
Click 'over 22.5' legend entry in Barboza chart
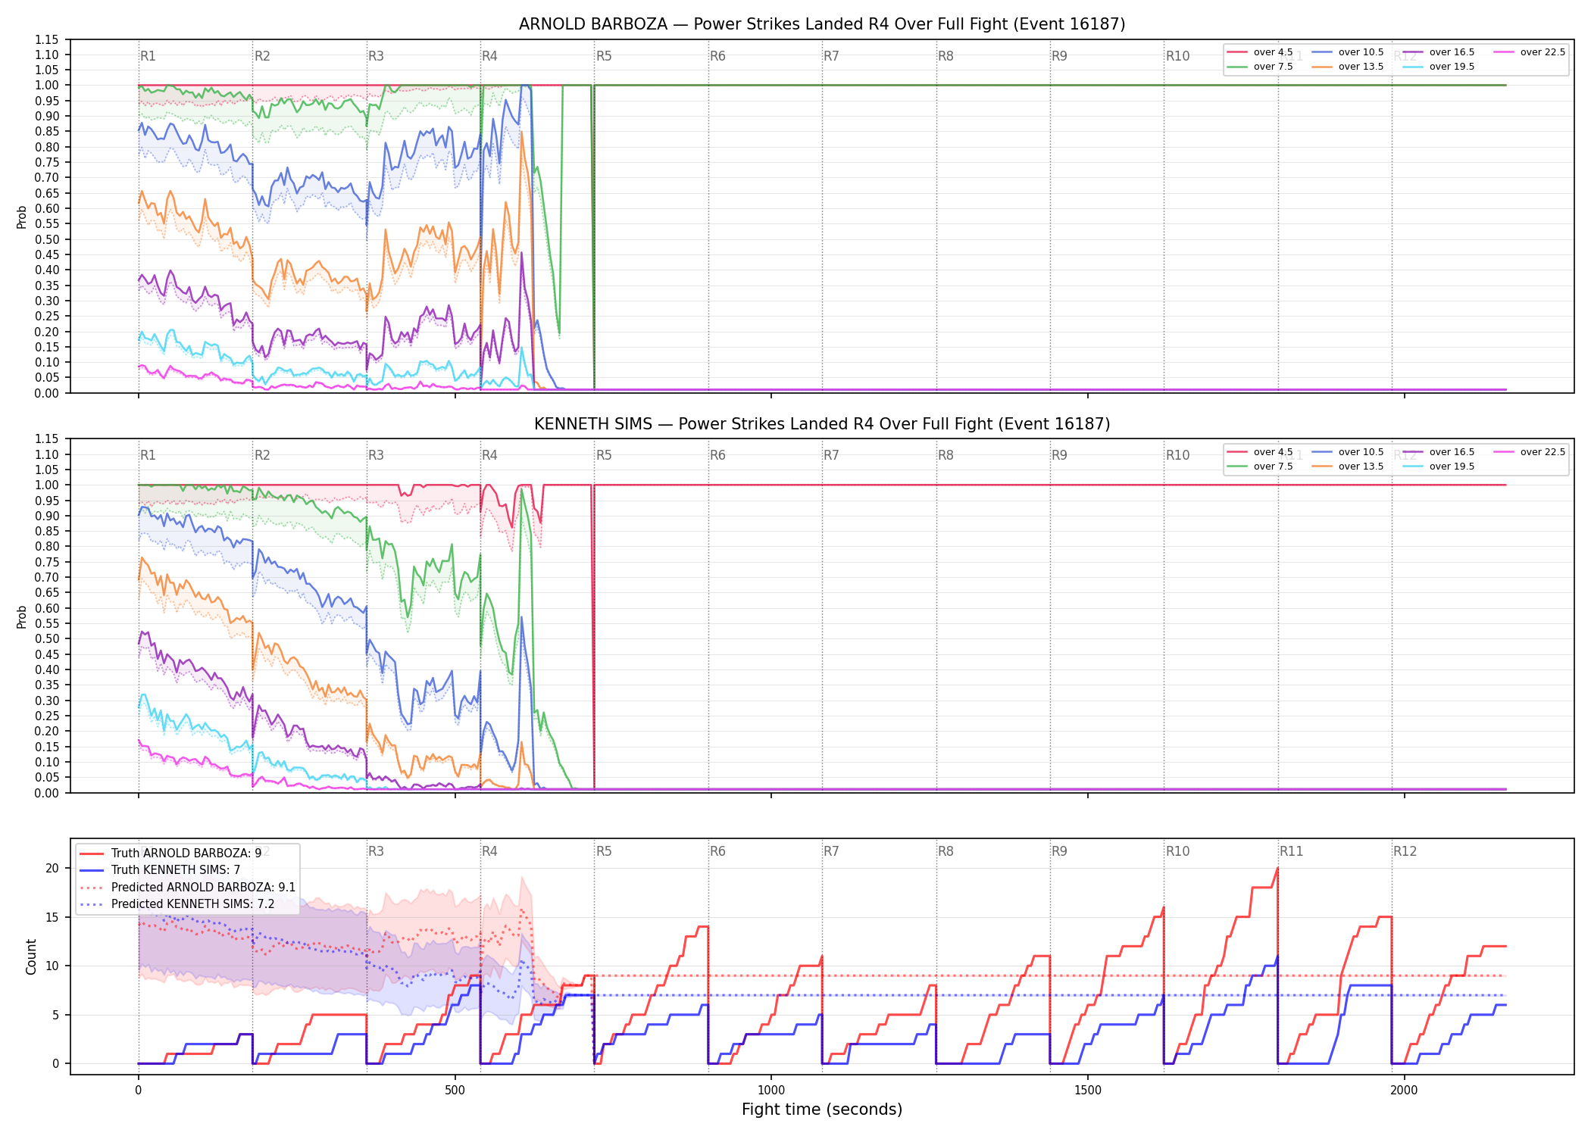point(1529,52)
